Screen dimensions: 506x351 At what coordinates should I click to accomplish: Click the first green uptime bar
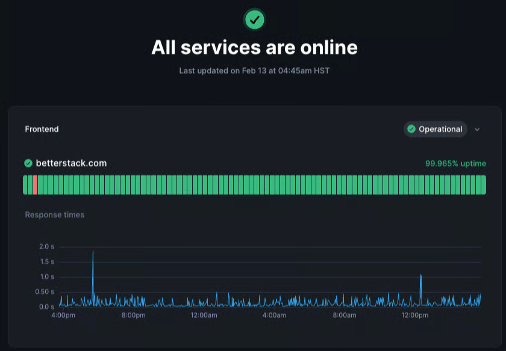tap(25, 184)
